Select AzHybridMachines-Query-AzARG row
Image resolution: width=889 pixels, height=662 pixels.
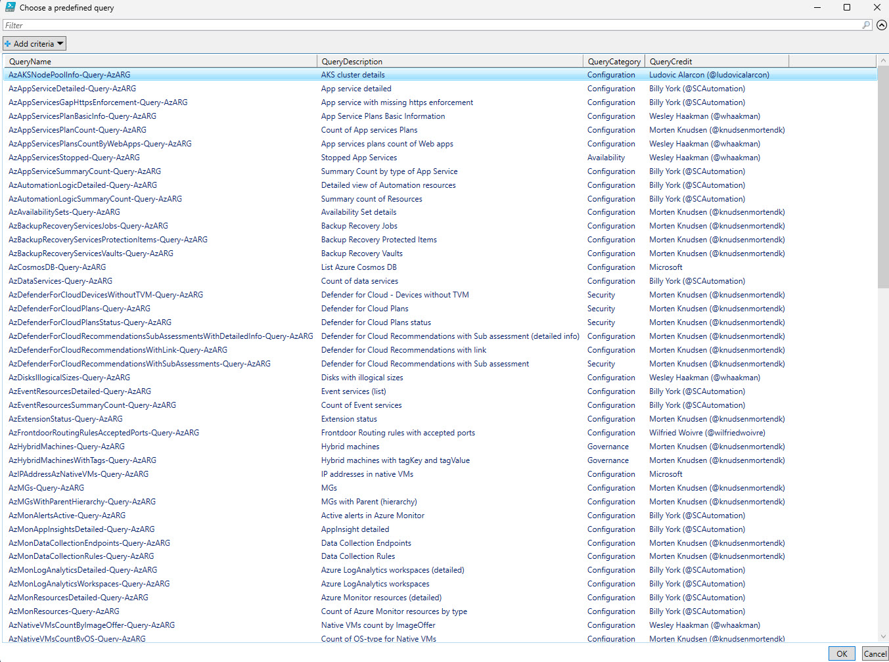440,447
